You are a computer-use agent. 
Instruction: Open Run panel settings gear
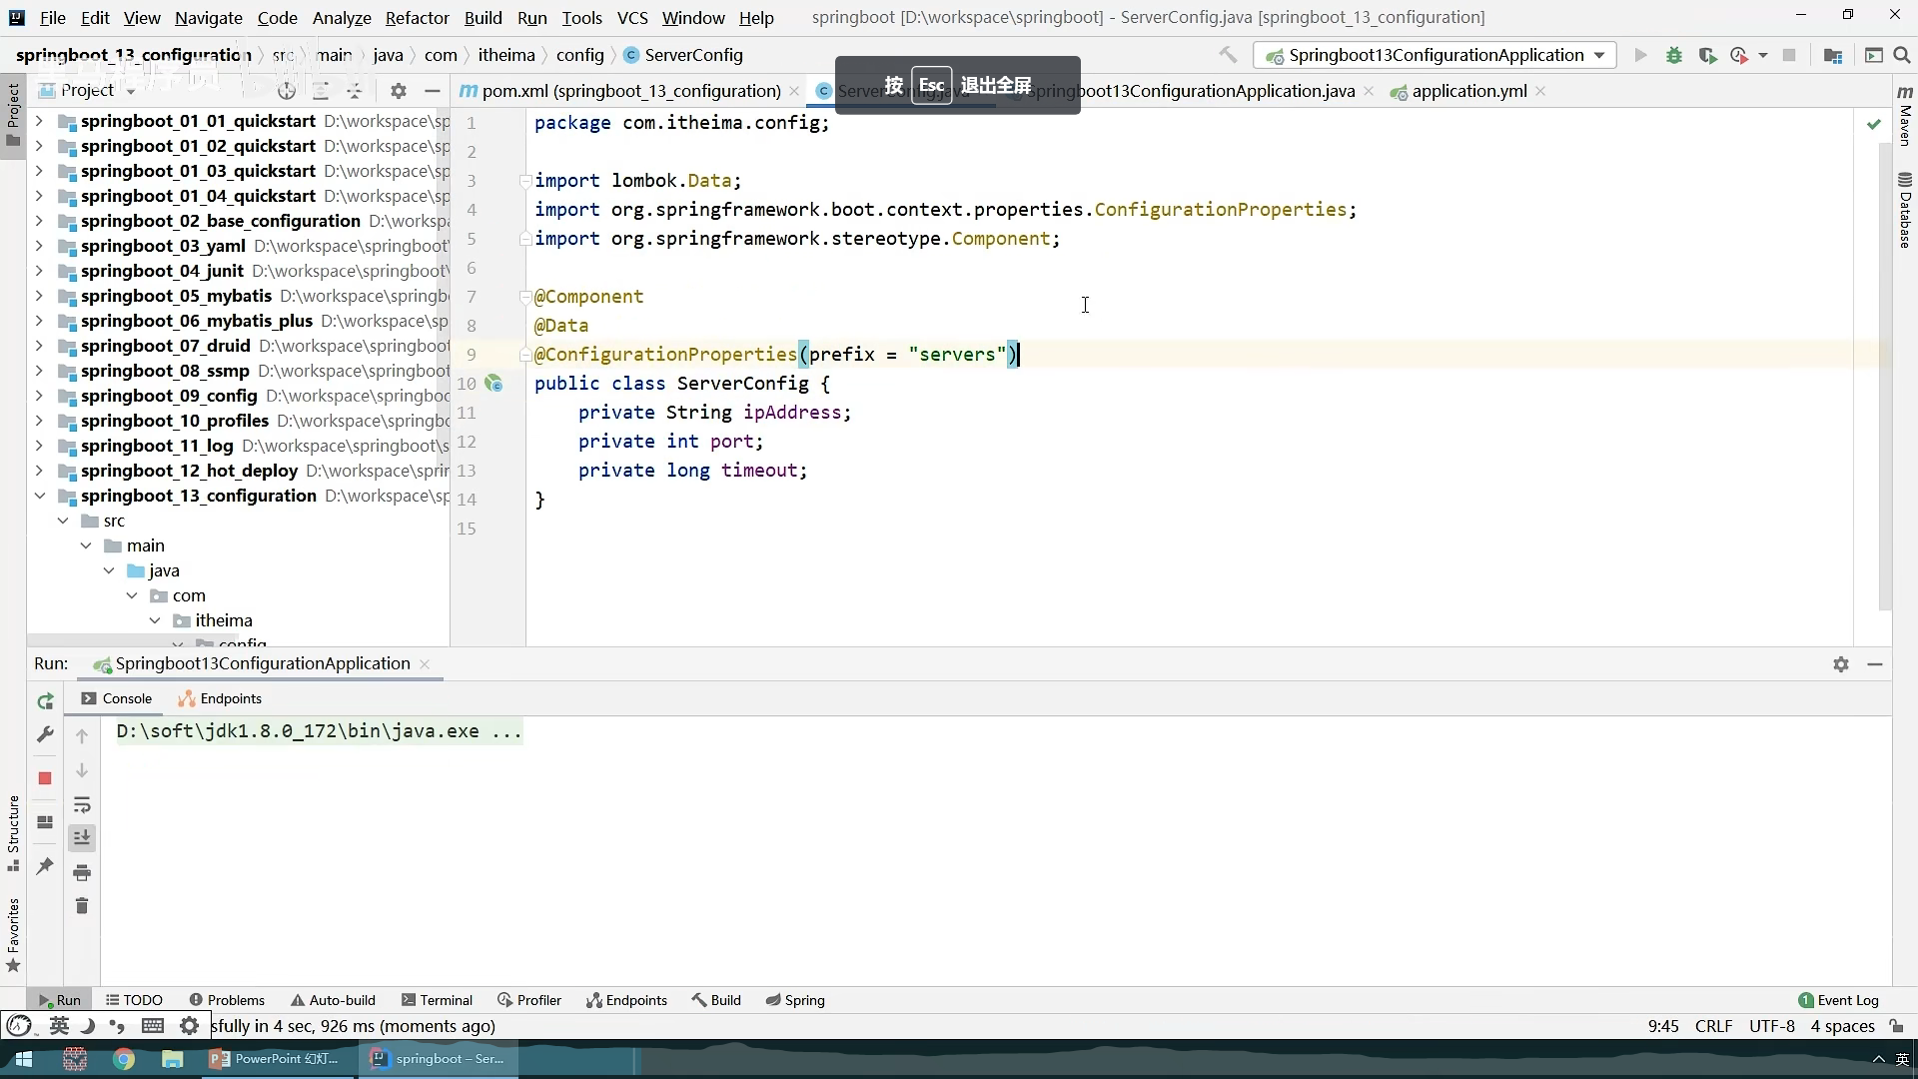tap(1841, 664)
